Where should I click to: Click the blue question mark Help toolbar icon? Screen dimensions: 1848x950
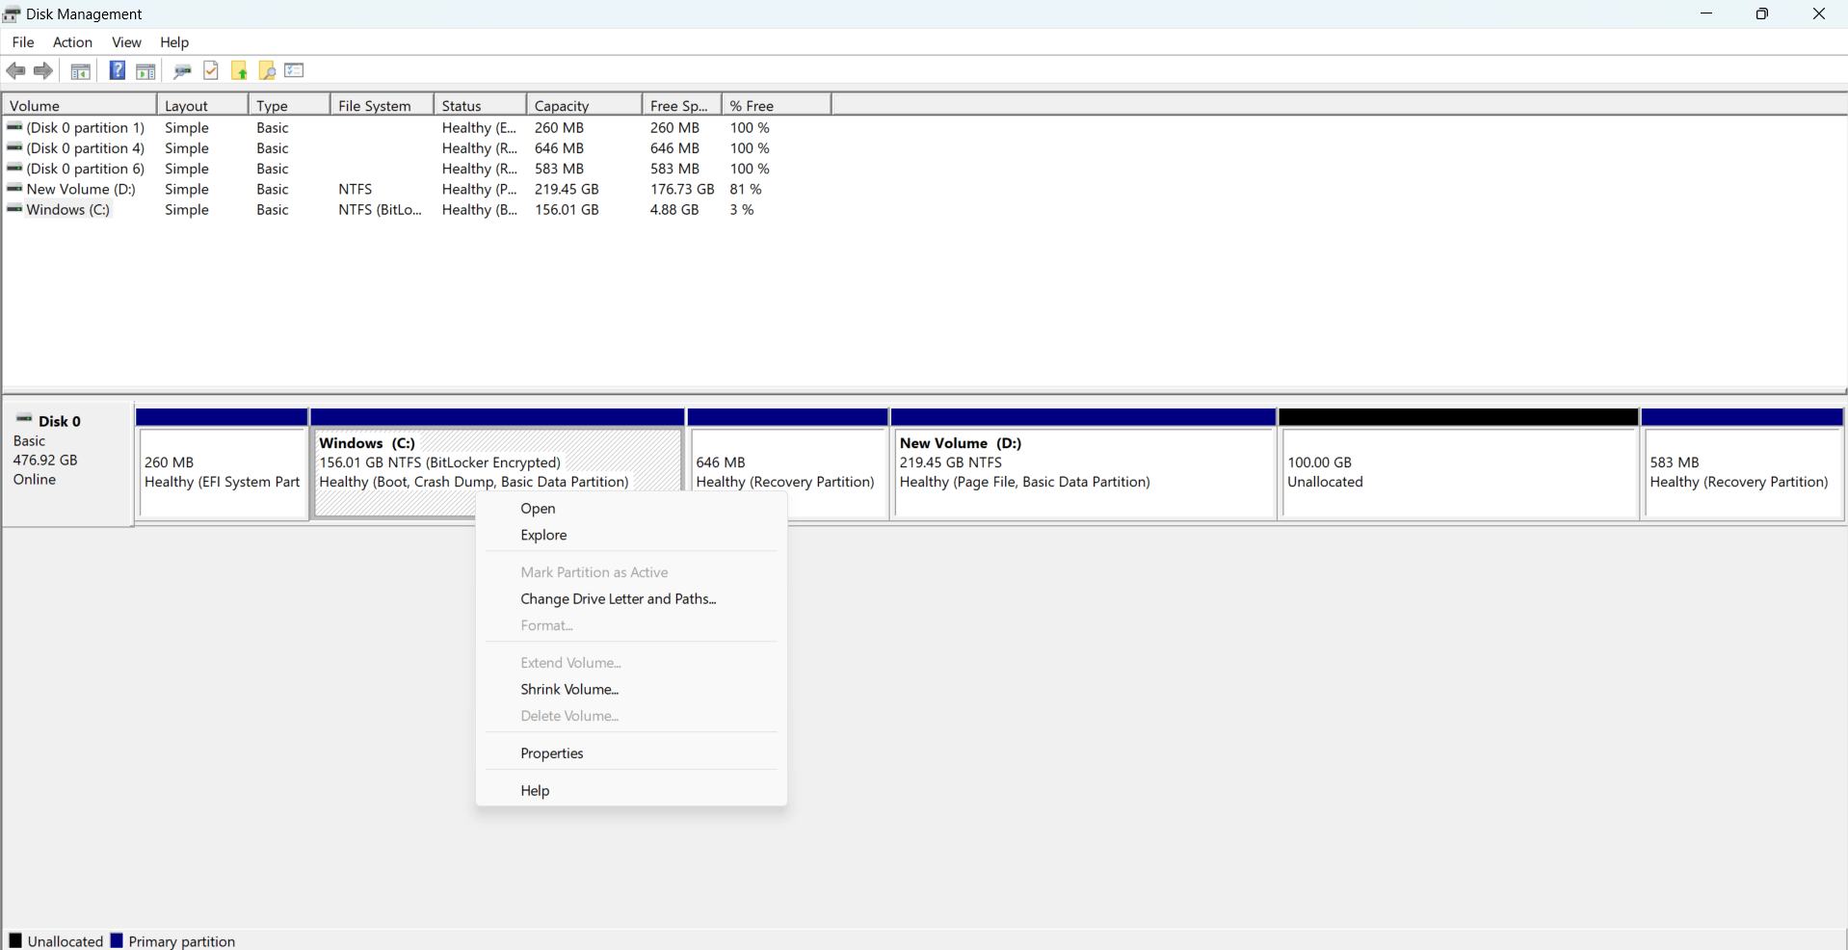(x=118, y=70)
